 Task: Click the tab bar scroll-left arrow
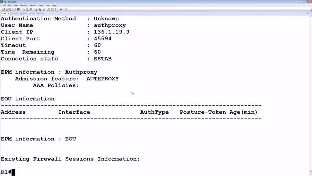coord(308,14)
